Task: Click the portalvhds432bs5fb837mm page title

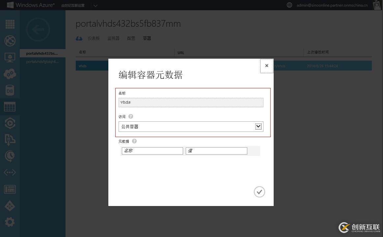Action: click(128, 24)
